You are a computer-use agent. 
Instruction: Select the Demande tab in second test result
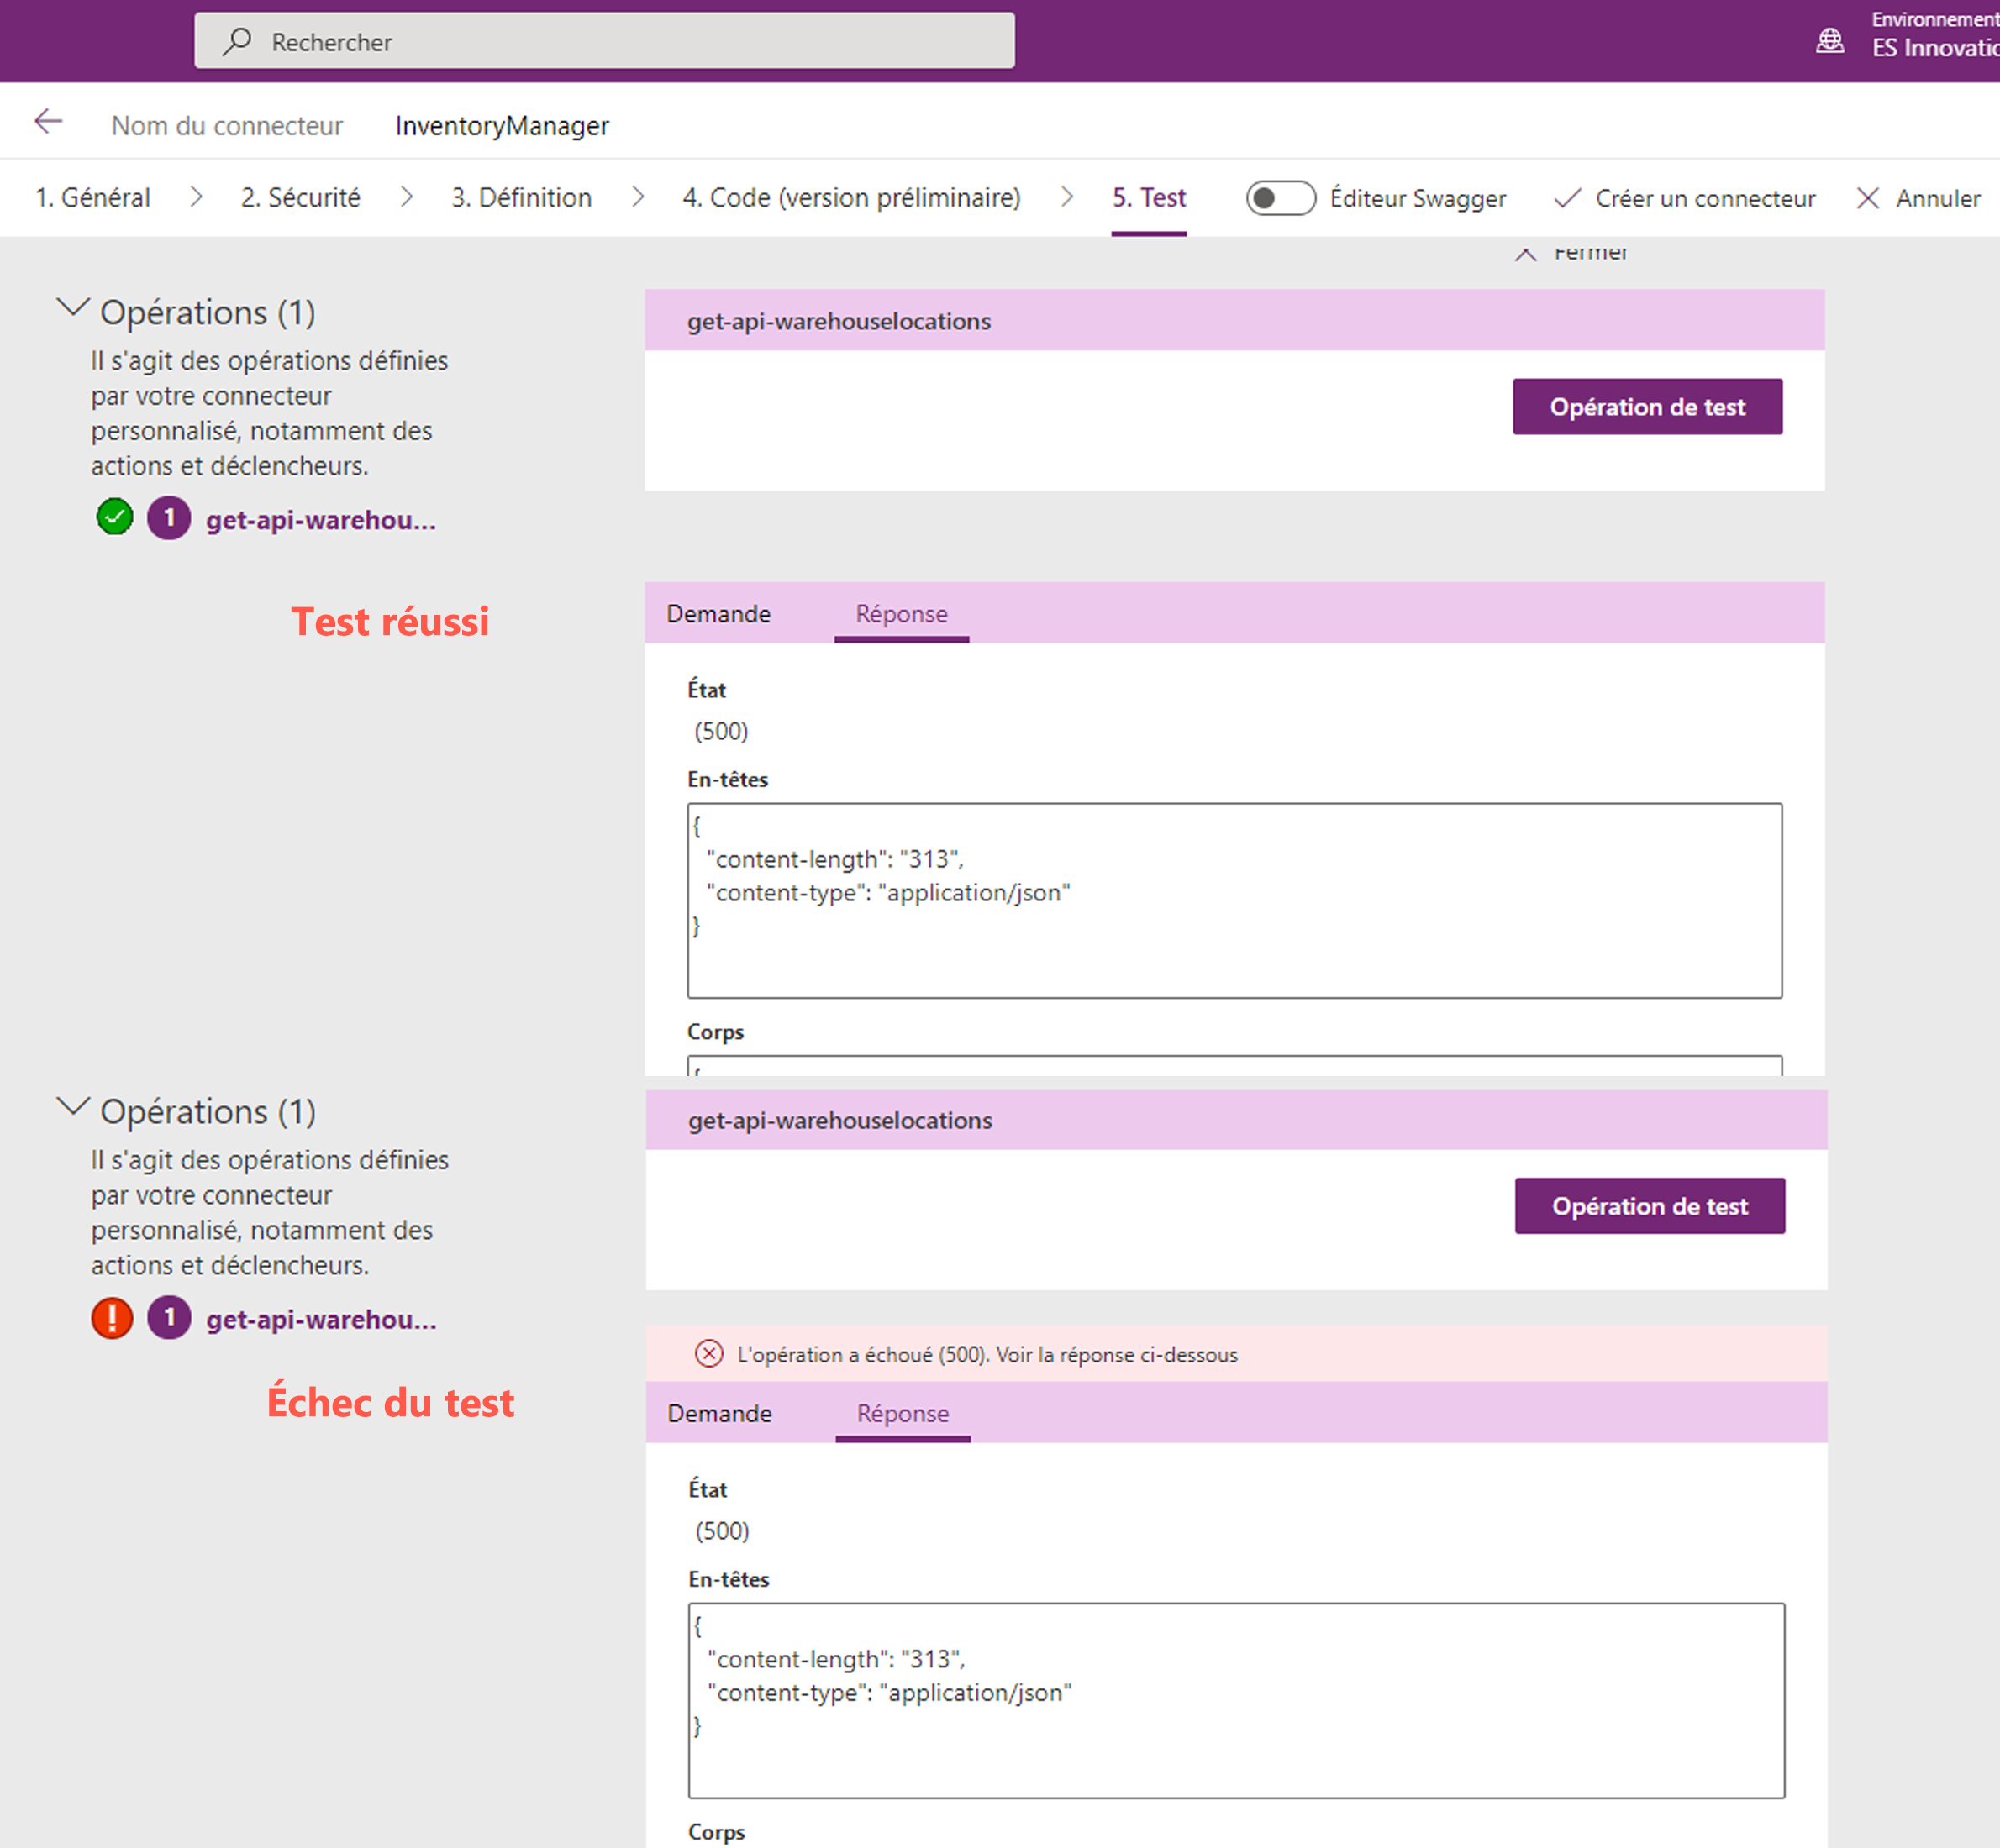(x=721, y=1415)
